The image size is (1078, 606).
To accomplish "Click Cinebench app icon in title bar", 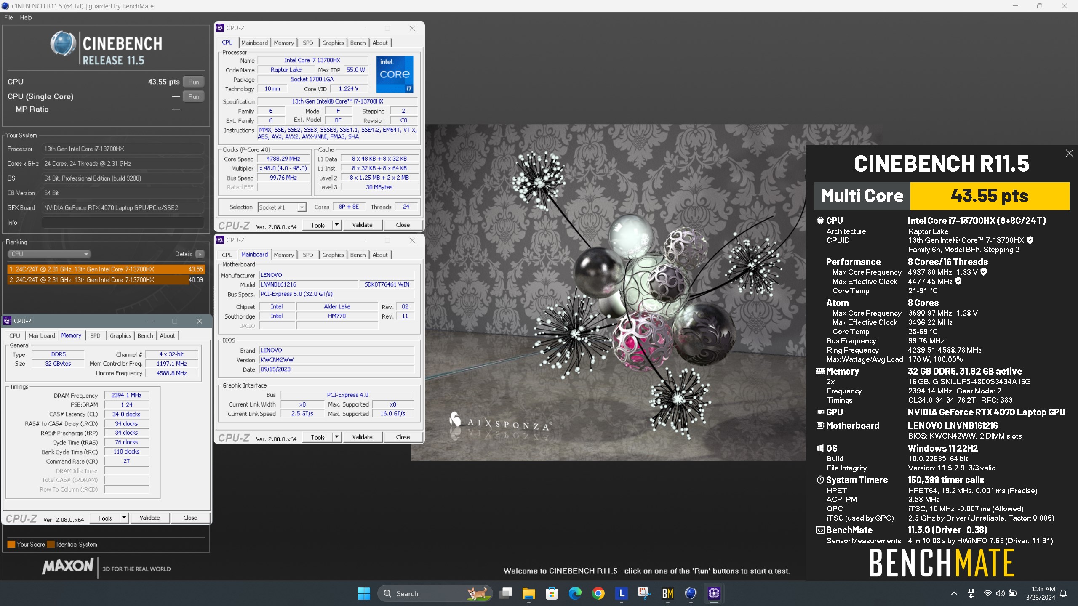I will click(x=5, y=6).
